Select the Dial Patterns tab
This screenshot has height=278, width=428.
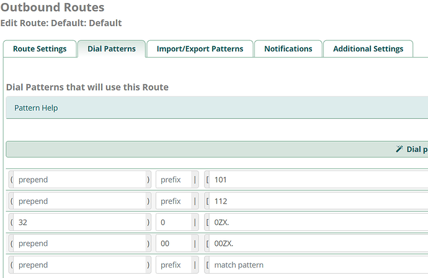(112, 49)
